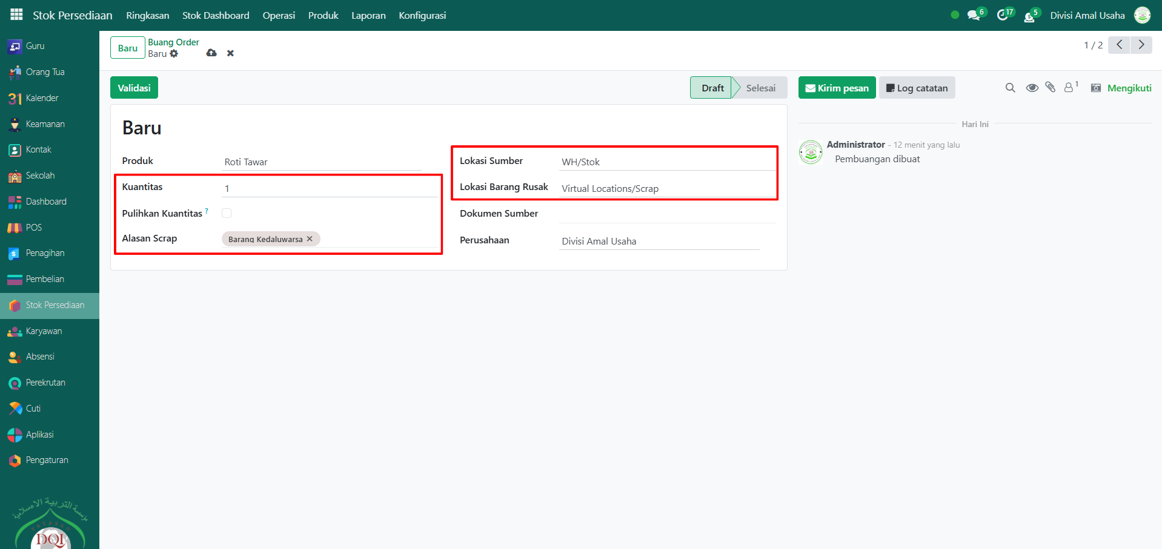1162x549 pixels.
Task: Open the Operasi menu
Action: pos(279,16)
